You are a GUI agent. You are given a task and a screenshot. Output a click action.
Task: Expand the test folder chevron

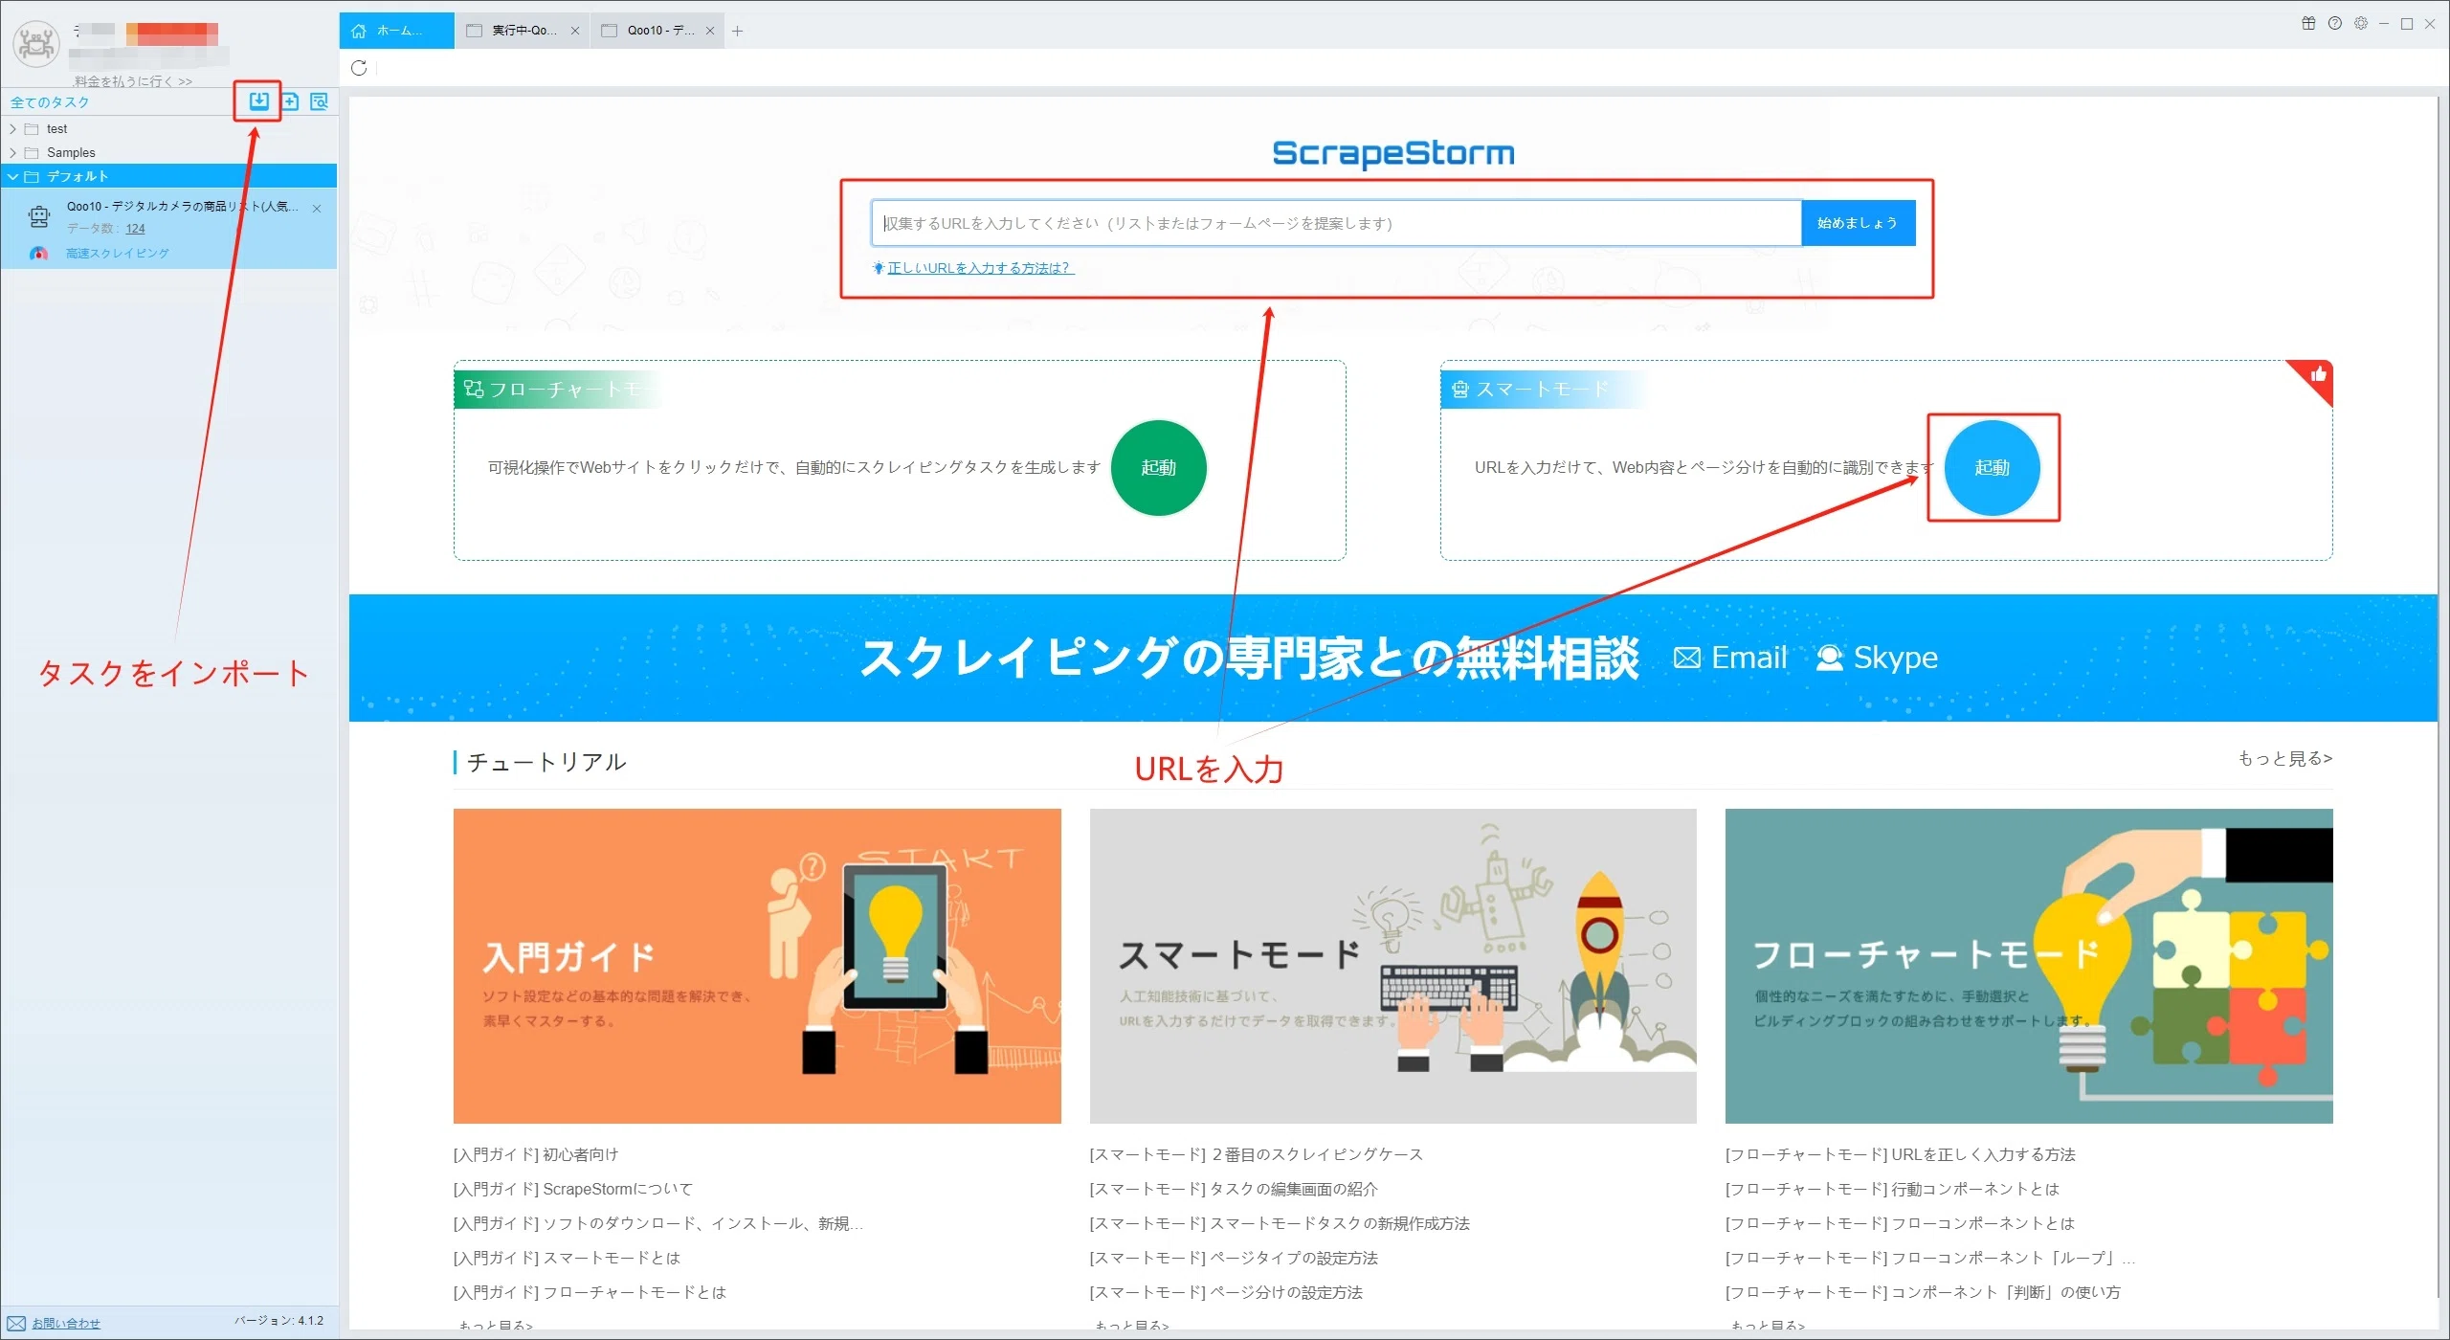coord(12,129)
